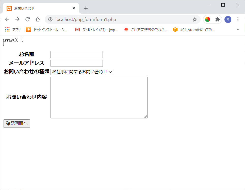Click the 確認画面へ submit button
245x190 pixels.
tap(17, 123)
